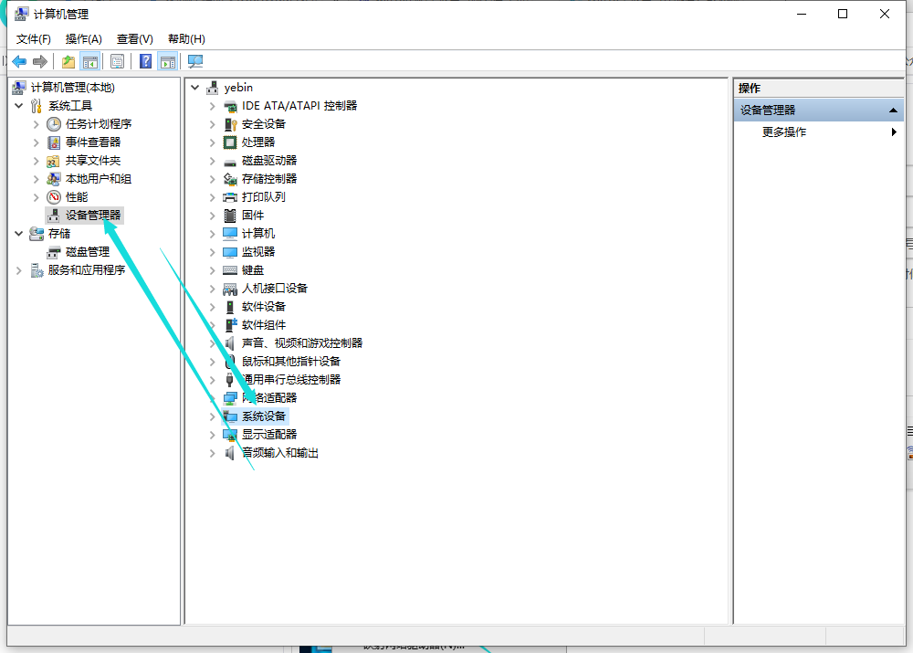Select 磁盘管理 in the left tree
The width and height of the screenshot is (913, 653).
click(87, 252)
